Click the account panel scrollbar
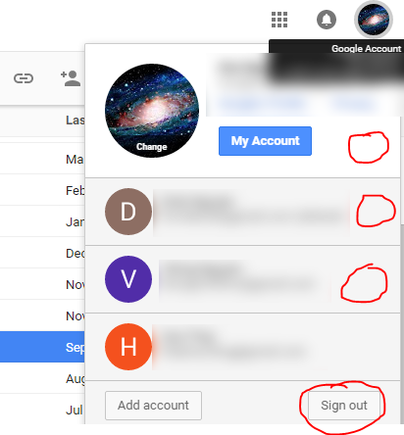Viewport: 404px width, 435px height. tap(402, 323)
